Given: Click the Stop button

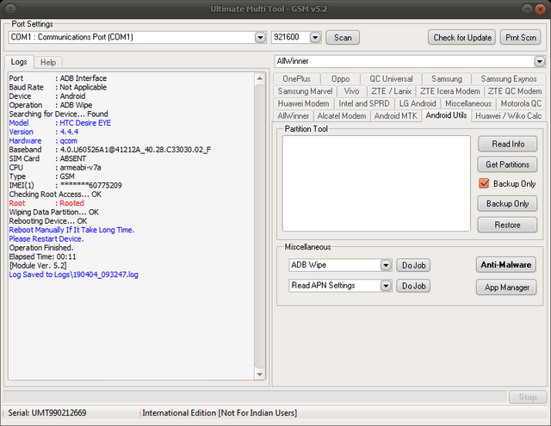Looking at the screenshot, I should pyautogui.click(x=528, y=398).
